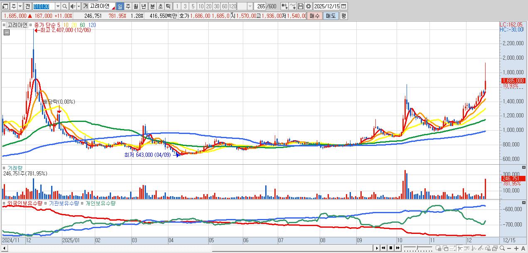Click the zigzag wave tool icon
Viewport: 528px width, 253px height.
[x=474, y=248]
